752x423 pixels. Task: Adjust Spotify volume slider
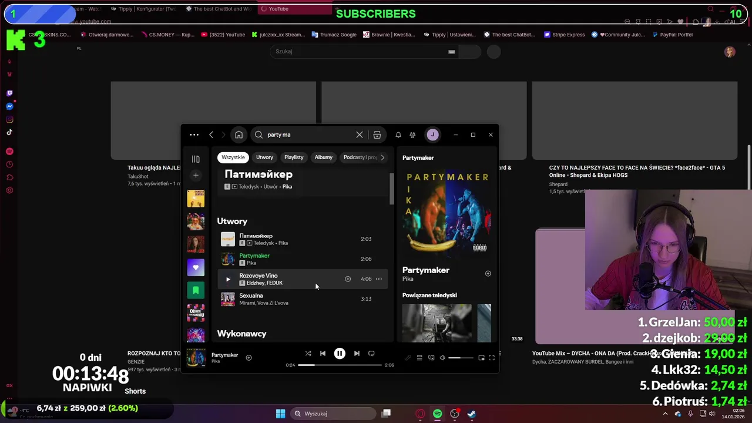[461, 358]
